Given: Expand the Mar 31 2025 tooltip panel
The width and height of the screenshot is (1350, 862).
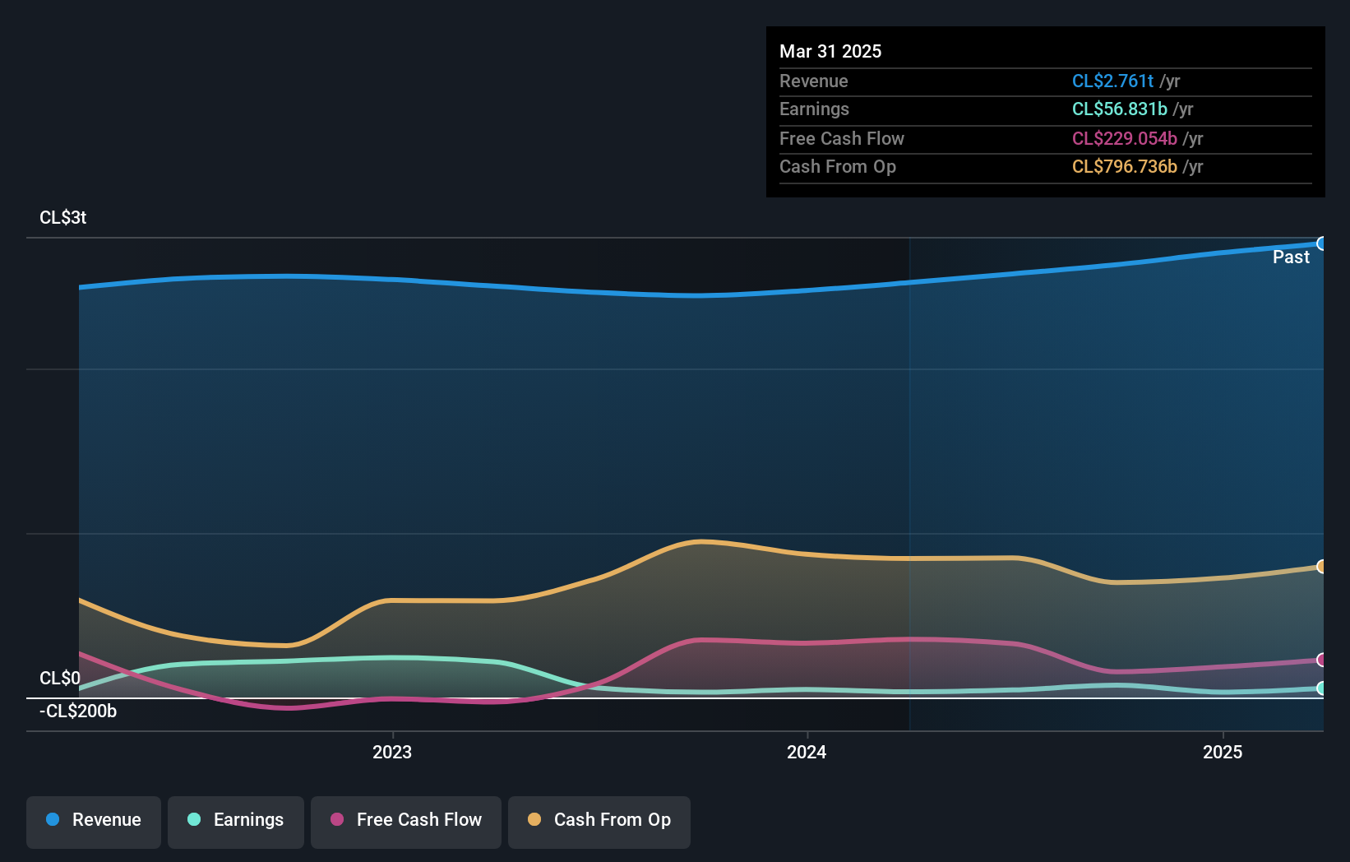Looking at the screenshot, I should click(1045, 112).
